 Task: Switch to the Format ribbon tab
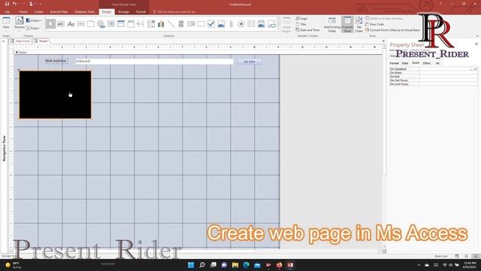click(141, 12)
